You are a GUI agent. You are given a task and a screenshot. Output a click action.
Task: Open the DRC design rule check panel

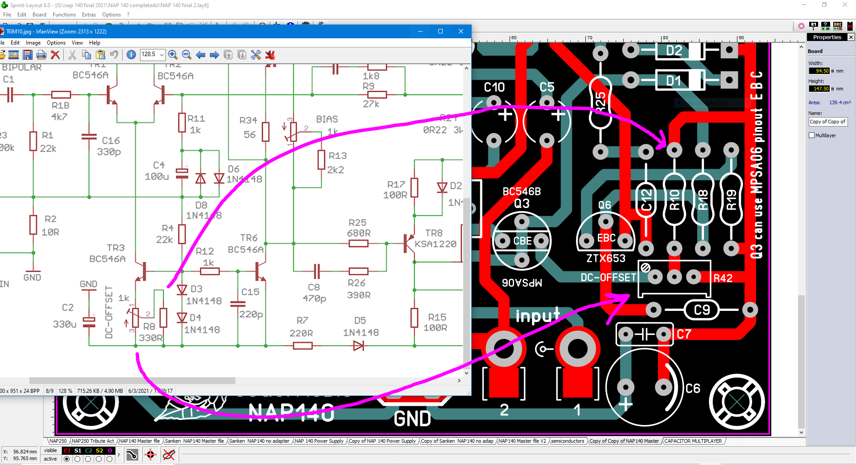click(x=838, y=26)
